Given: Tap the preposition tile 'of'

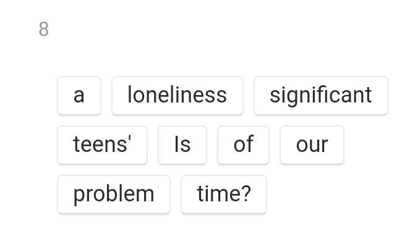Looking at the screenshot, I should click(243, 145).
